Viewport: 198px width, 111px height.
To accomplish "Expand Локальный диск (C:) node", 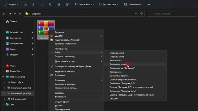I will pos(4,88).
